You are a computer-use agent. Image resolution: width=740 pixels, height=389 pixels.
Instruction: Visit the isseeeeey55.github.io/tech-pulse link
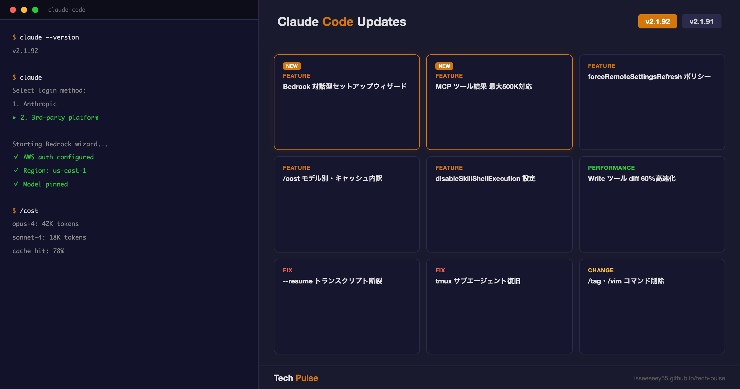tap(679, 378)
